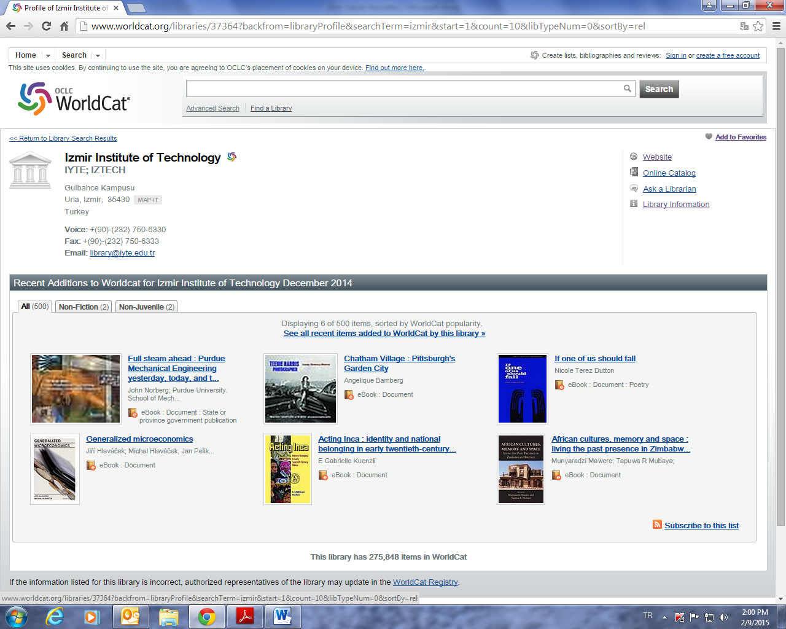The height and width of the screenshot is (629, 786).
Task: Click the taskbar clock showing 2:00 PM
Action: pos(755,617)
